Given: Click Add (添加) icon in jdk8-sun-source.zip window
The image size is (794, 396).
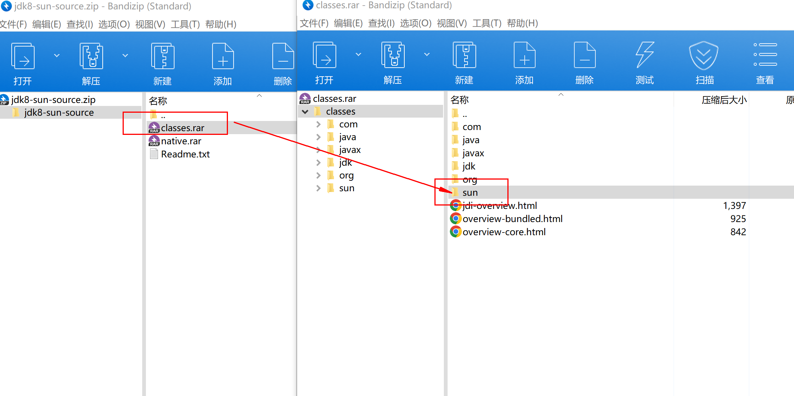Looking at the screenshot, I should pyautogui.click(x=223, y=56).
